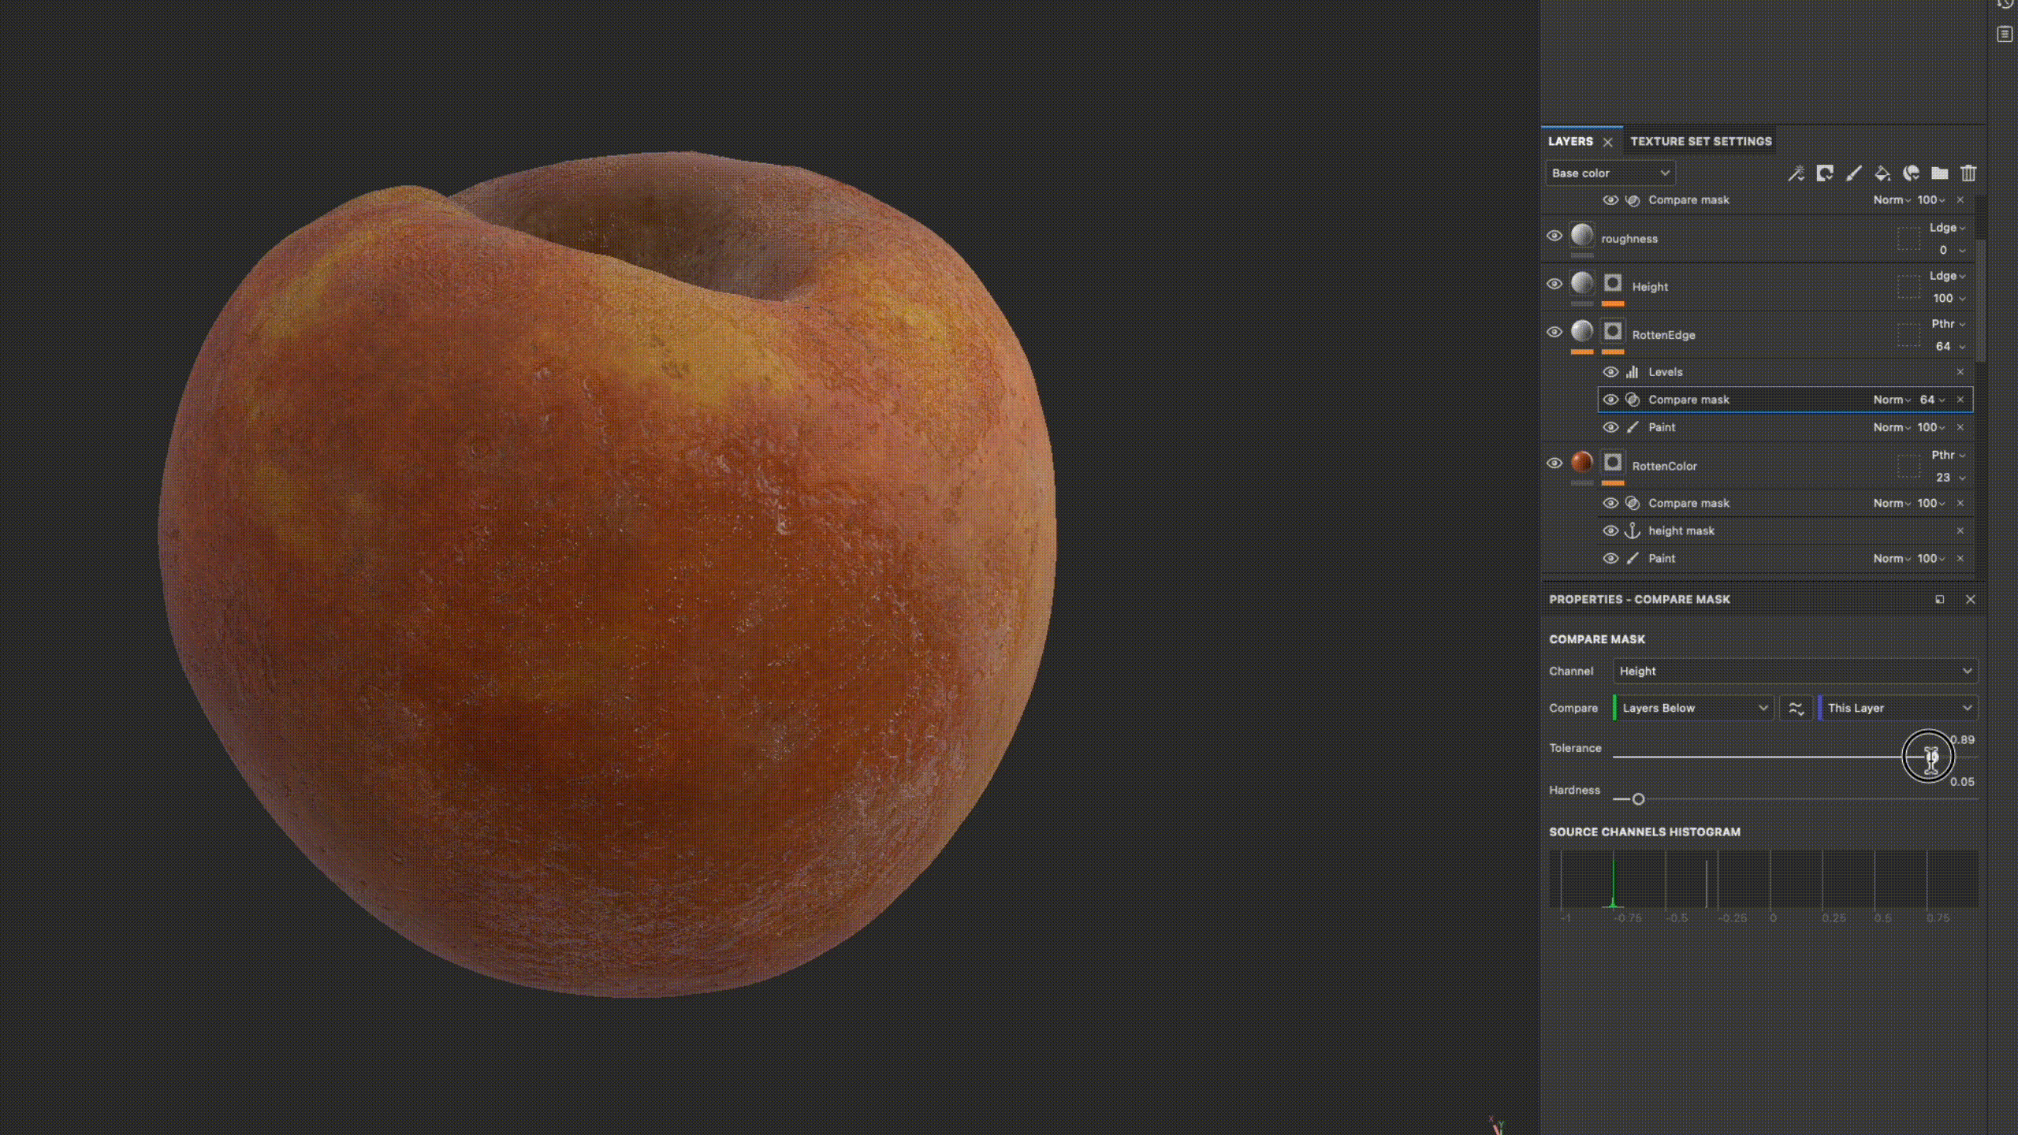Add a fill layer with bucket icon
The image size is (2018, 1135).
coord(1882,173)
